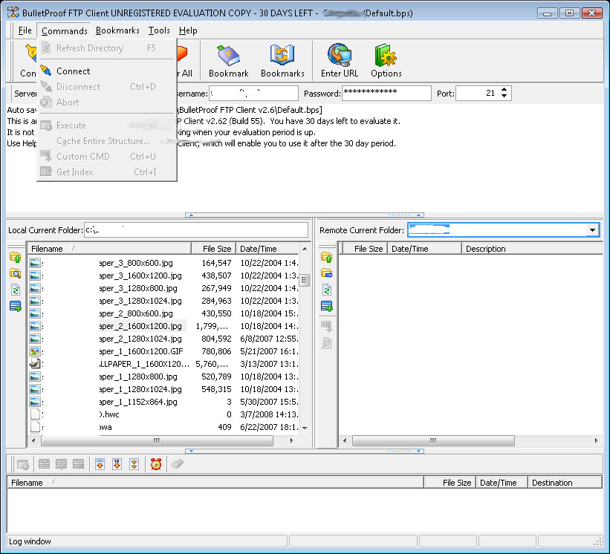Close the open Commands menu
Image resolution: width=610 pixels, height=554 pixels.
[64, 30]
